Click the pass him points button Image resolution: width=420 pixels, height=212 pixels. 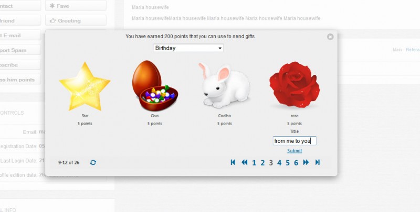(x=20, y=80)
